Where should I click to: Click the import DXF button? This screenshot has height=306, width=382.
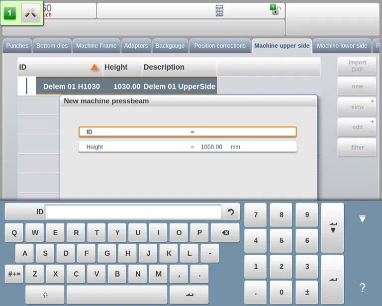(357, 66)
